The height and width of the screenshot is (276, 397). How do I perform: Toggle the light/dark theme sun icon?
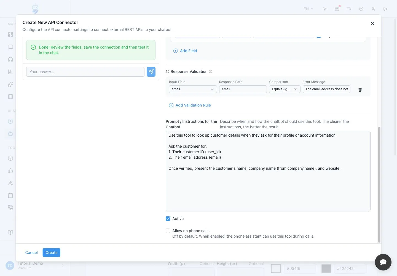[x=325, y=9]
